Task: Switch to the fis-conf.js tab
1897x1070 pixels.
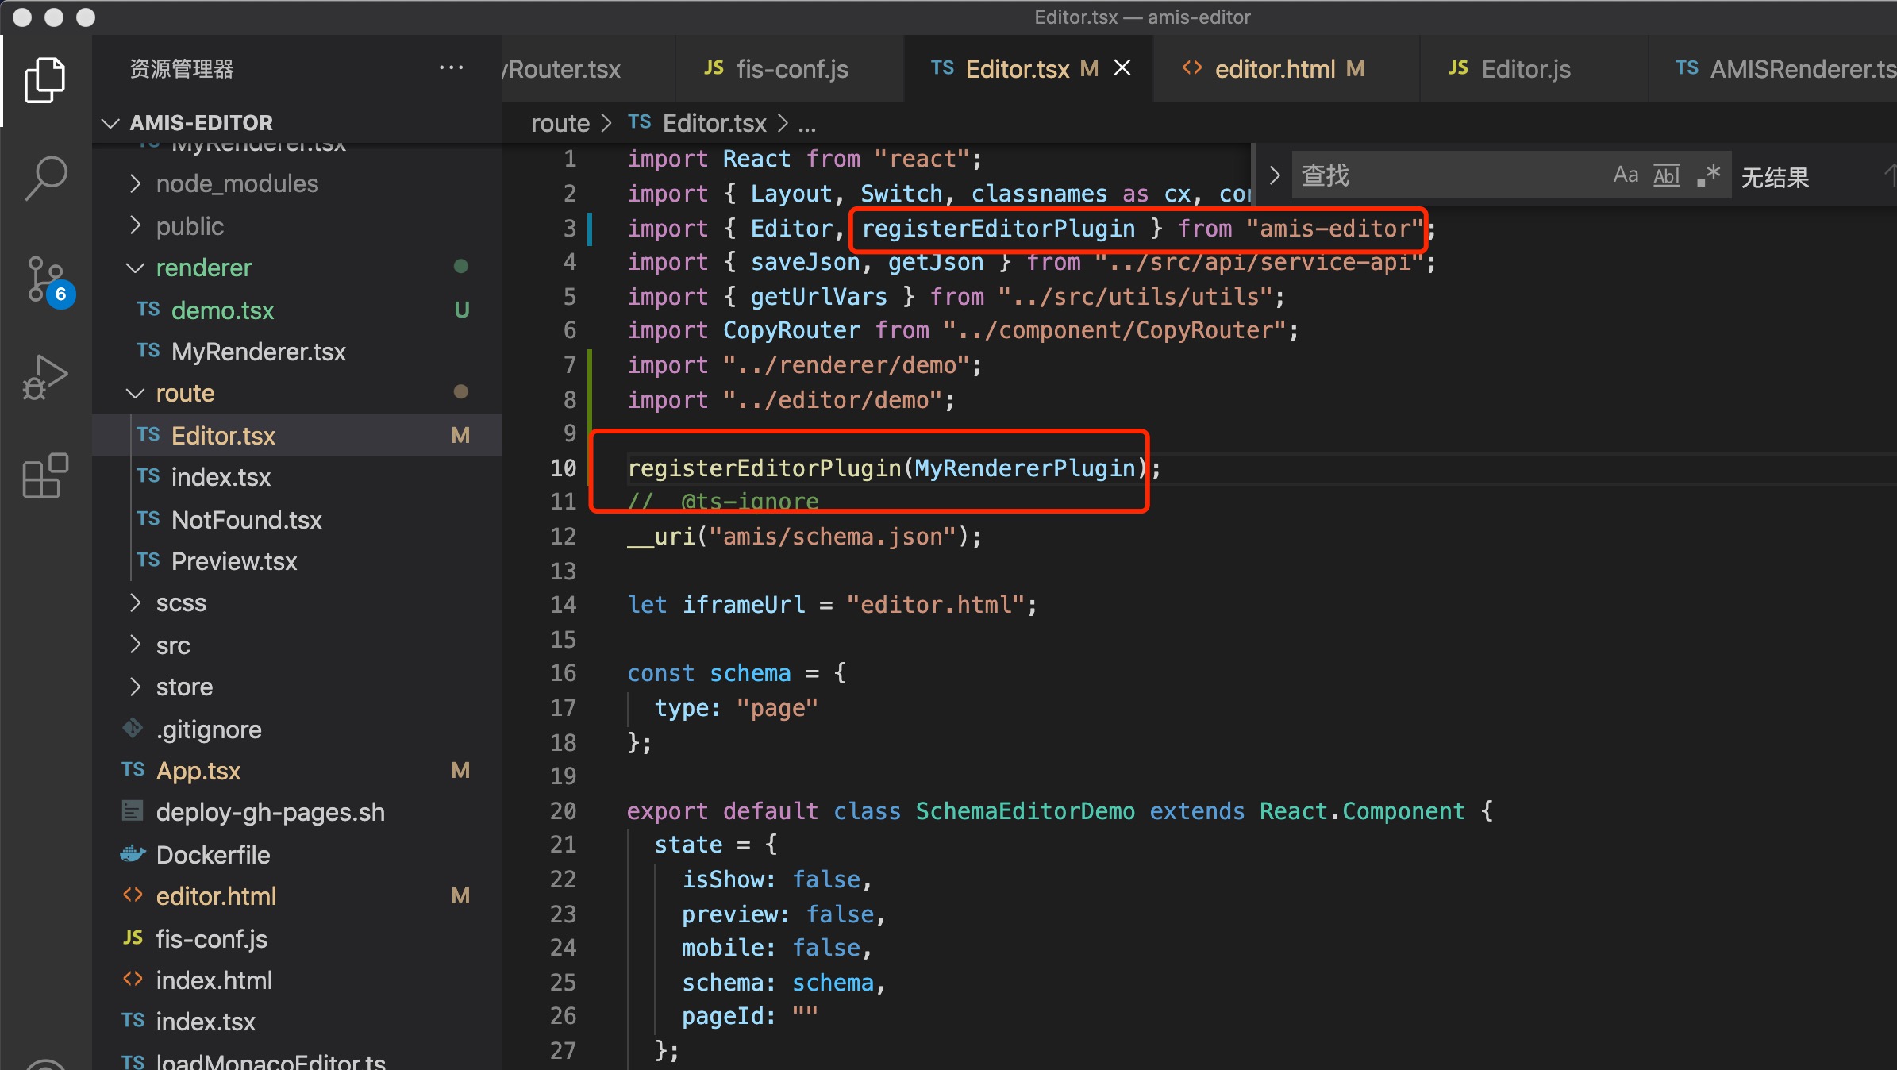Action: 789,68
